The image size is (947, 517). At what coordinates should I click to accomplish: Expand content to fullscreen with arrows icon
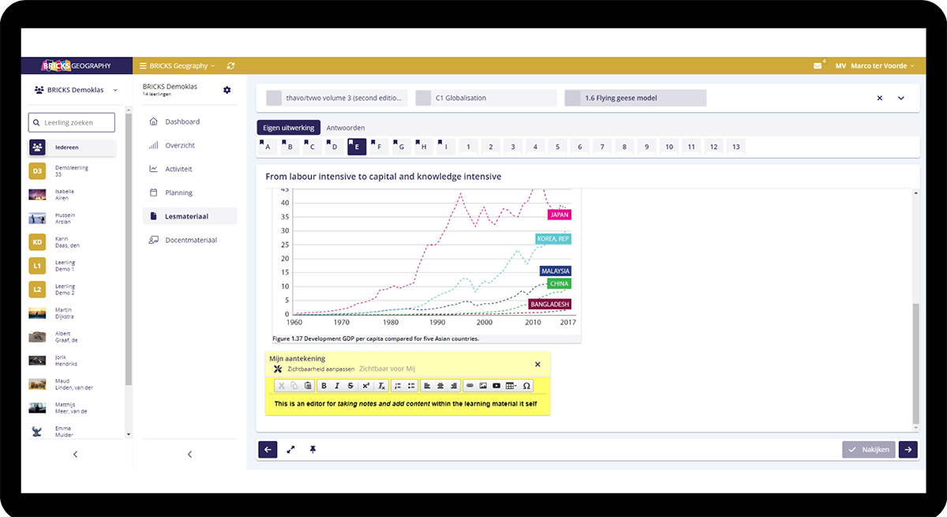click(x=290, y=449)
